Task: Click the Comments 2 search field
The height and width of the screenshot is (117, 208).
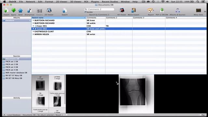Action: (x=99, y=9)
